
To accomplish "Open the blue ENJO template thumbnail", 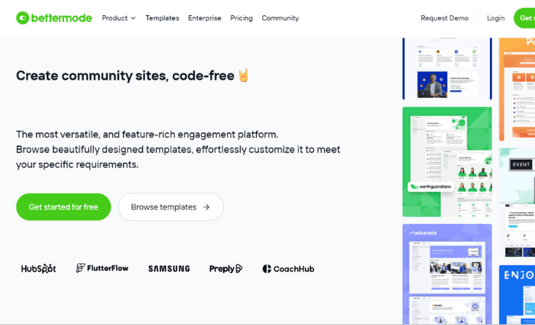I will (x=517, y=295).
